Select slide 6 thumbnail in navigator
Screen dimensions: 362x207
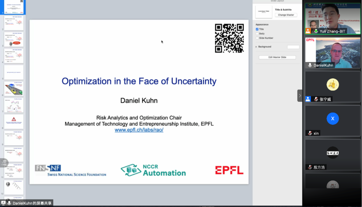click(x=14, y=89)
